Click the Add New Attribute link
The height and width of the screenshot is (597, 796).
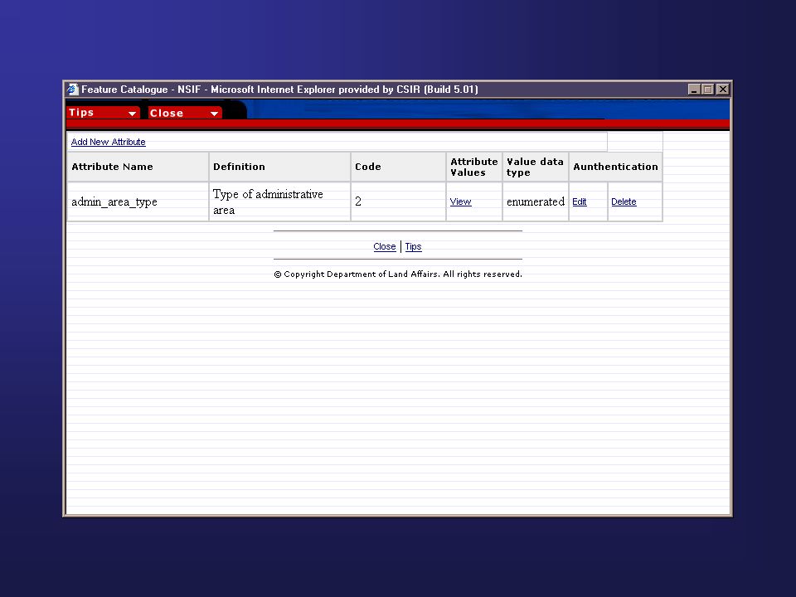click(108, 142)
